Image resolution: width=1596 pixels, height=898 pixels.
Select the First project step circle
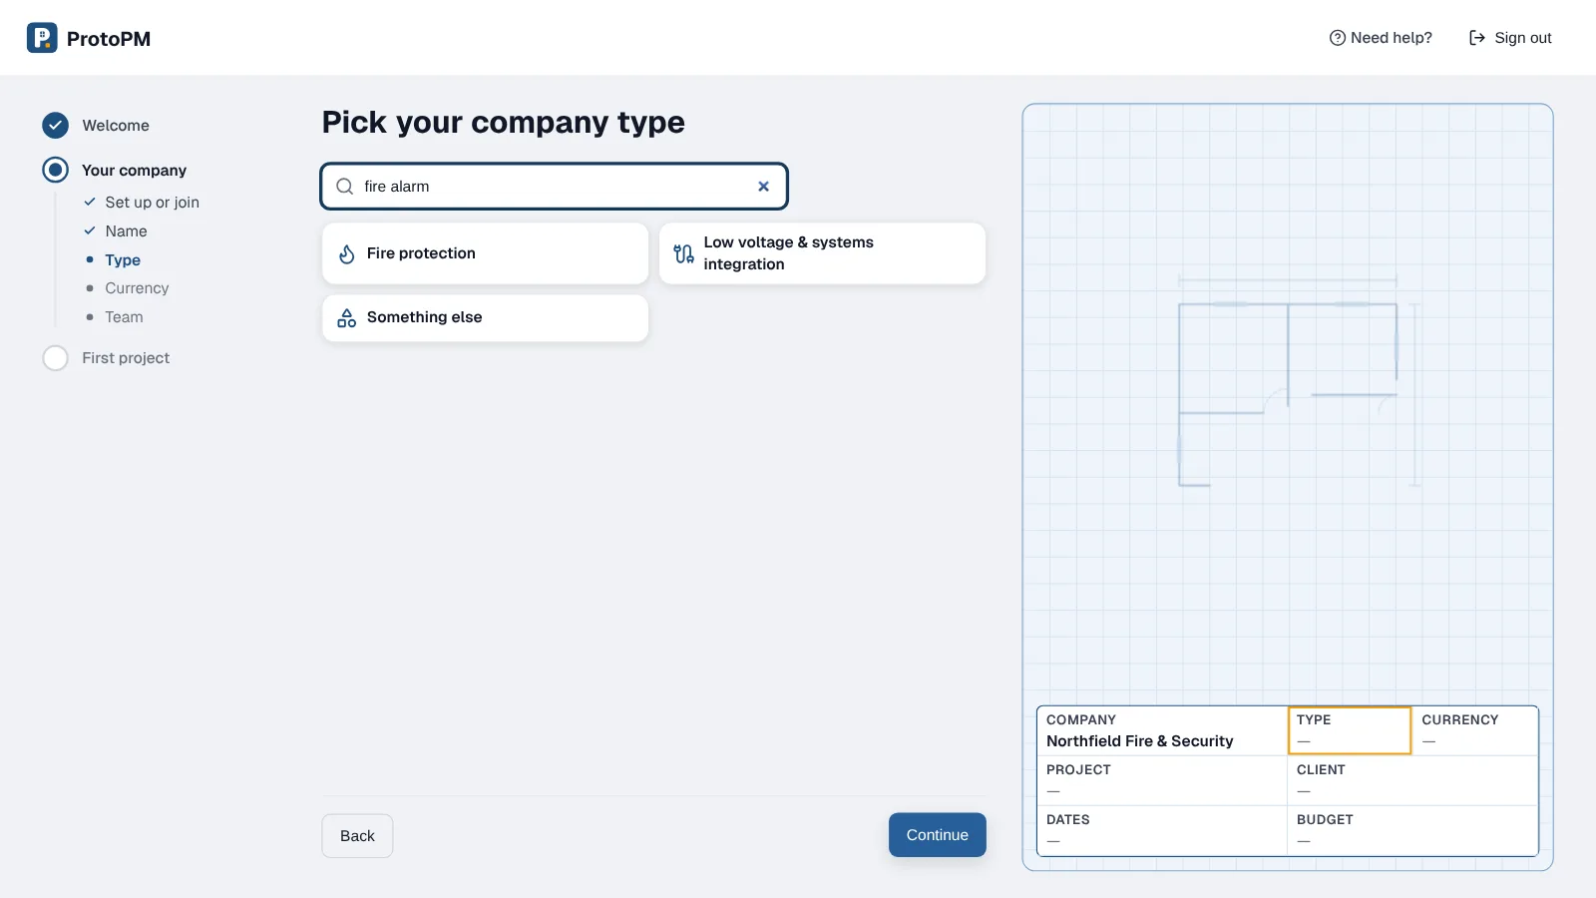[56, 358]
